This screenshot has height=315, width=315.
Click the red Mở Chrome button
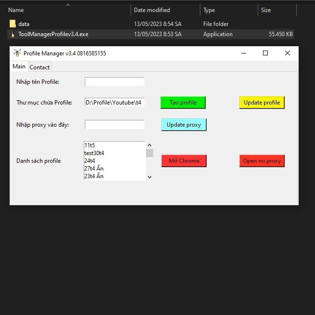[x=184, y=161]
